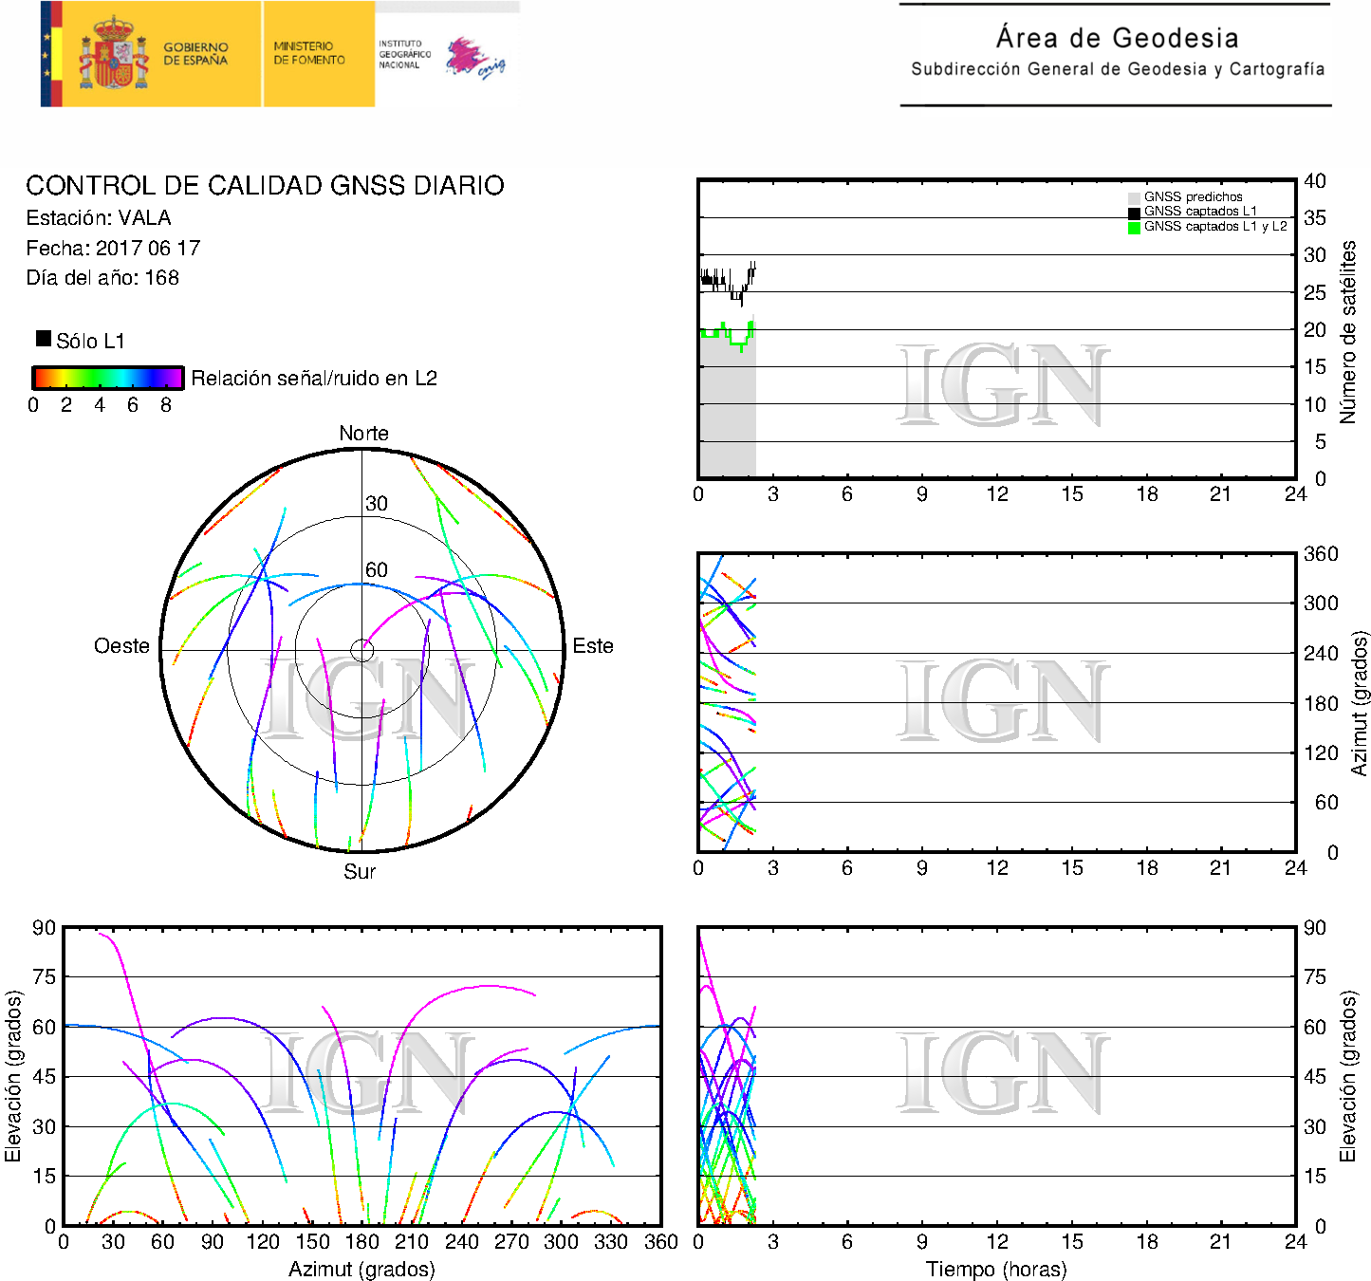Click the black GNSS captados L1 legend marker
The height and width of the screenshot is (1281, 1371).
point(1134,213)
